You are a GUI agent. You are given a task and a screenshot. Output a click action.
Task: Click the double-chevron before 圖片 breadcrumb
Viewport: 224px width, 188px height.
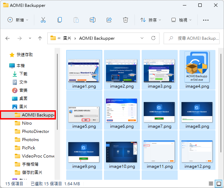(59, 38)
